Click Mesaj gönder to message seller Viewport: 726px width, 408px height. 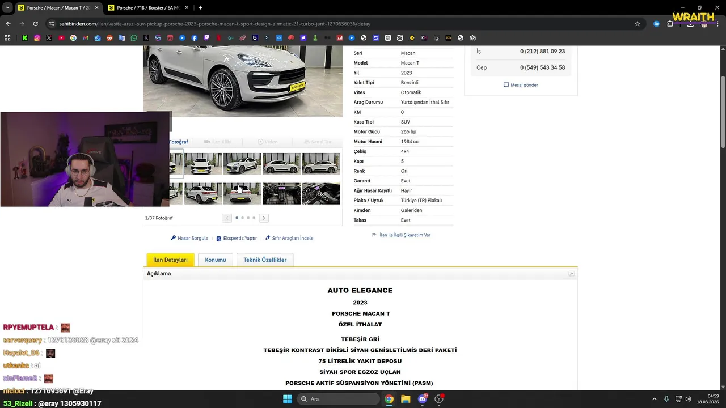pyautogui.click(x=521, y=85)
